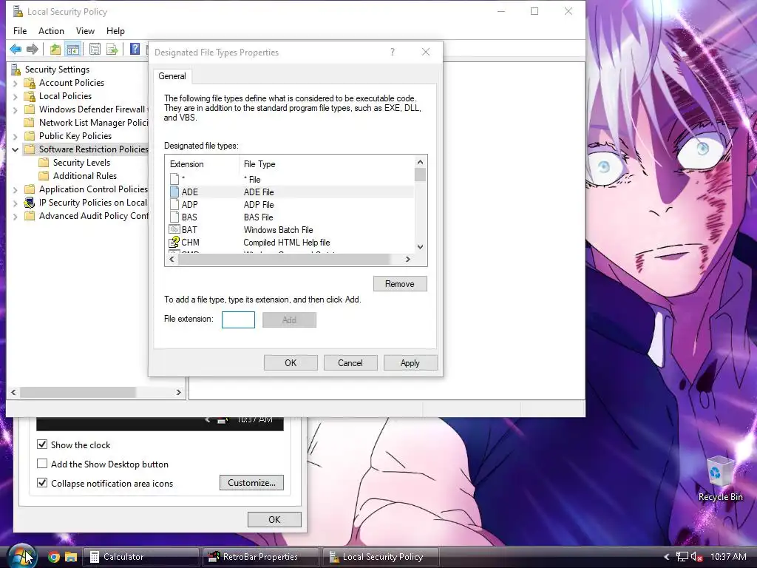Open File Explorer from taskbar
The width and height of the screenshot is (757, 568).
click(71, 557)
